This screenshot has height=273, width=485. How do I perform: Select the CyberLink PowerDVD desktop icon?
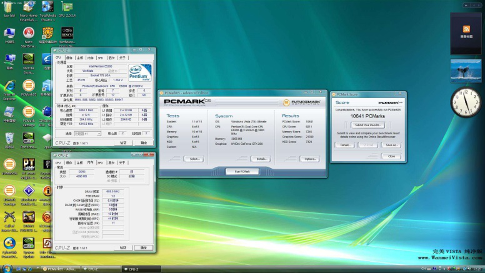click(9, 247)
